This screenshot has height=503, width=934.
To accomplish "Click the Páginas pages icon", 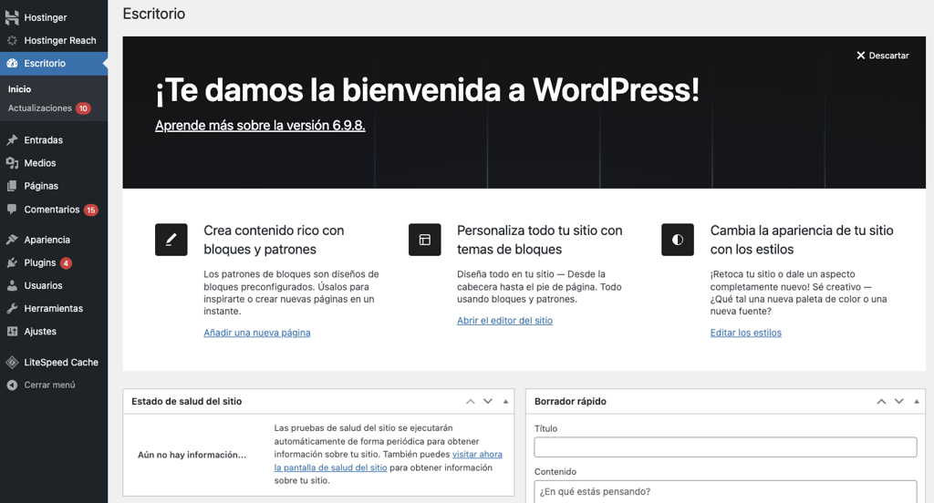I will point(12,186).
